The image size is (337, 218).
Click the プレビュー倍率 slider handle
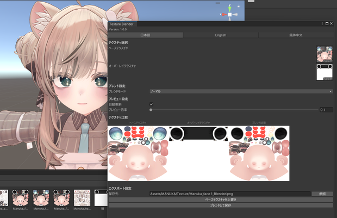(151, 110)
